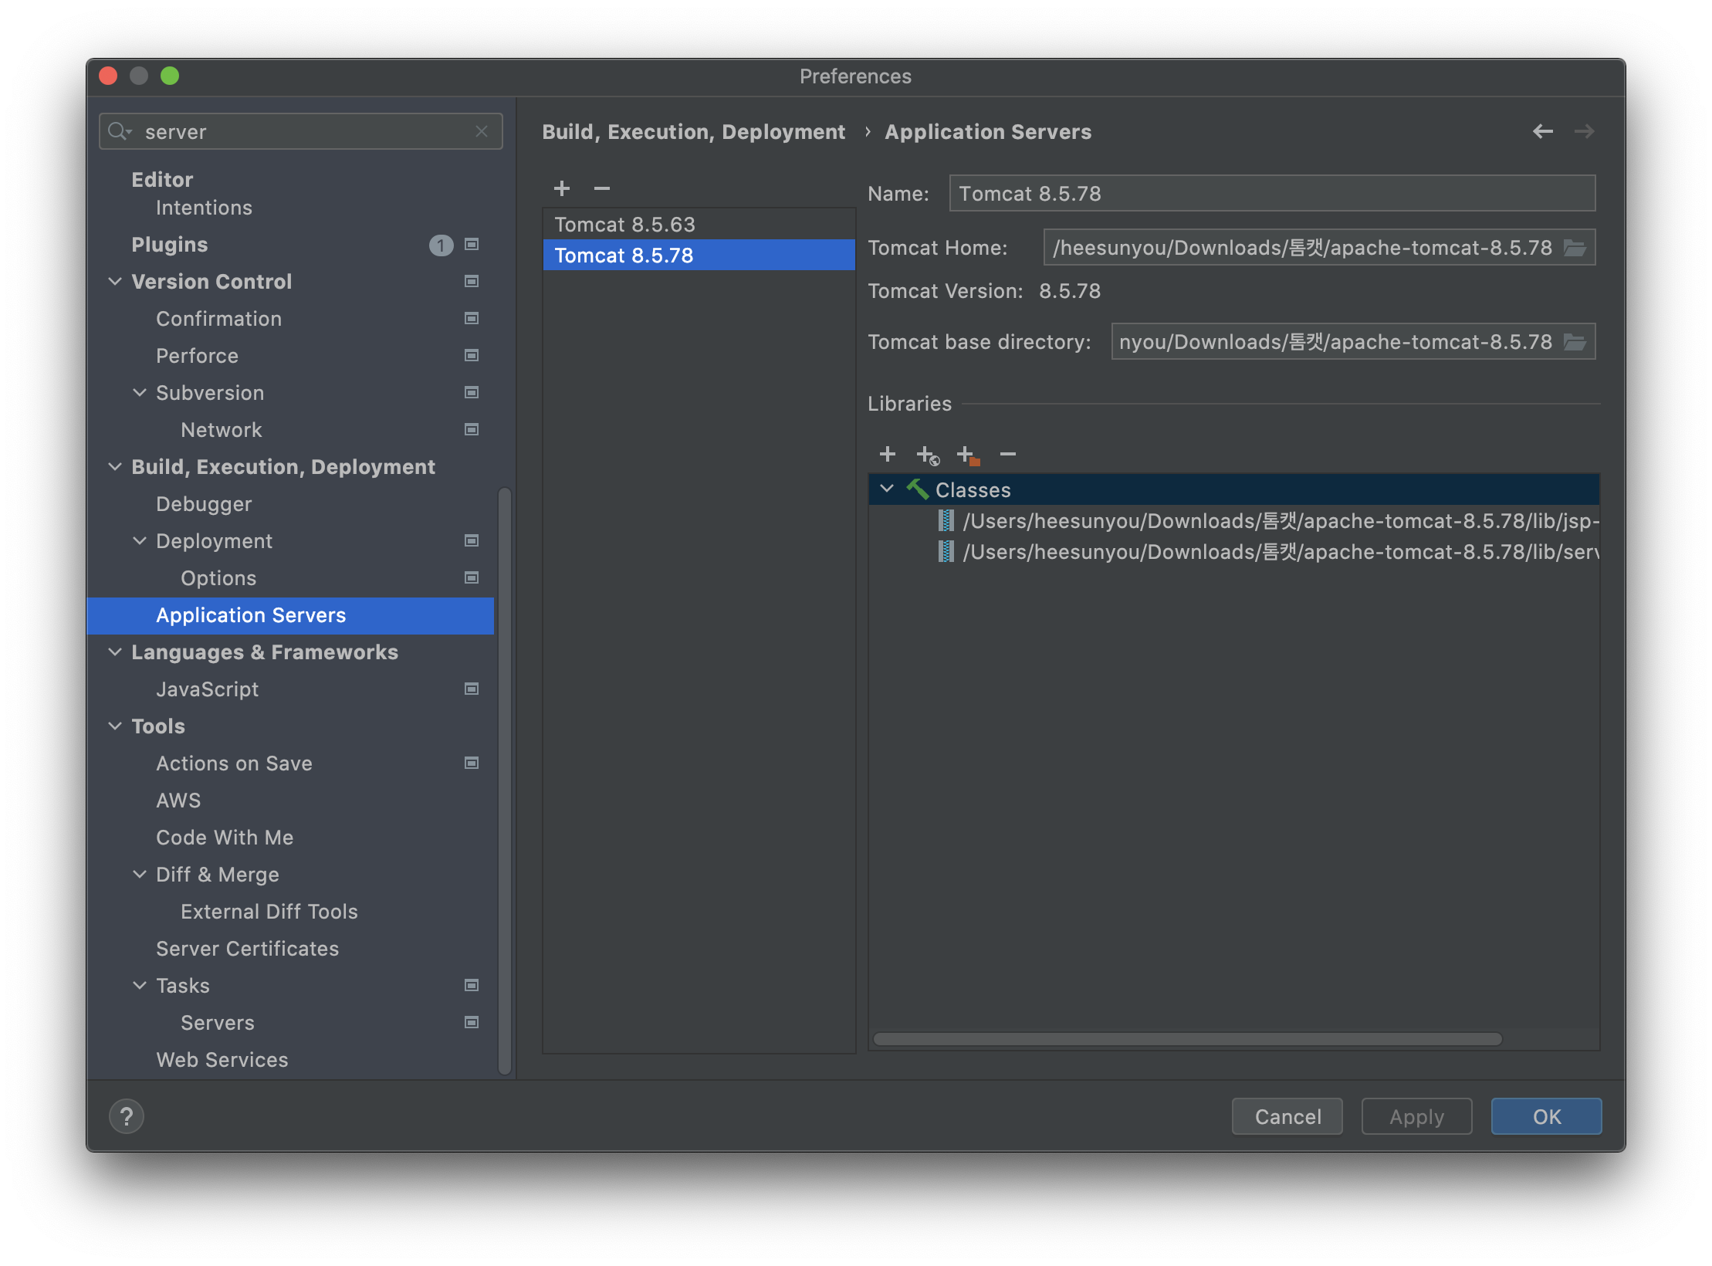This screenshot has width=1712, height=1266.
Task: Go to Debugger settings
Action: pyautogui.click(x=204, y=504)
